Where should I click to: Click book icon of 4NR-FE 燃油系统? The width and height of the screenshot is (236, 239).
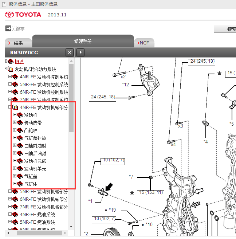(15, 215)
